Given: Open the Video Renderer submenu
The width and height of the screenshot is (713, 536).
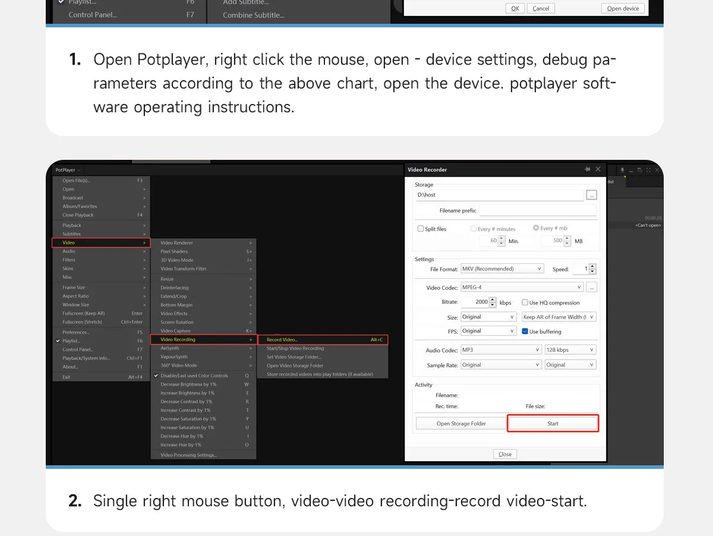Looking at the screenshot, I should point(203,242).
